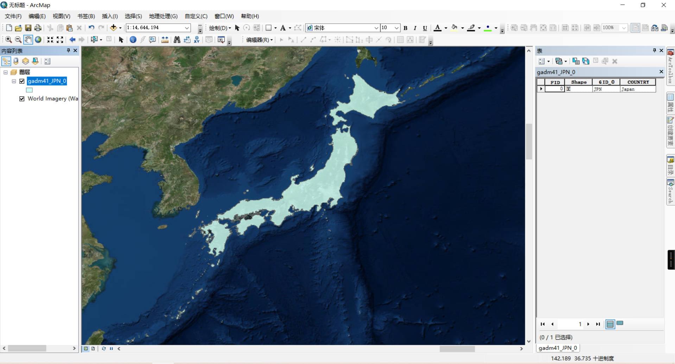This screenshot has width=675, height=364.
Task: Open the 地理处理(G) menu
Action: click(x=163, y=16)
